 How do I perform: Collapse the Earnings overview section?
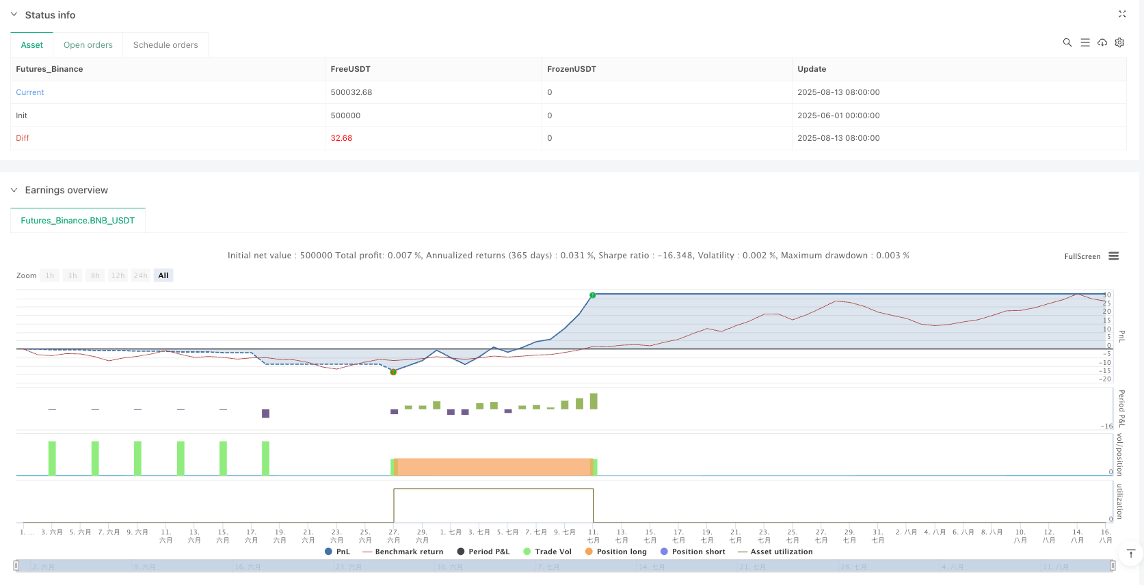(14, 190)
